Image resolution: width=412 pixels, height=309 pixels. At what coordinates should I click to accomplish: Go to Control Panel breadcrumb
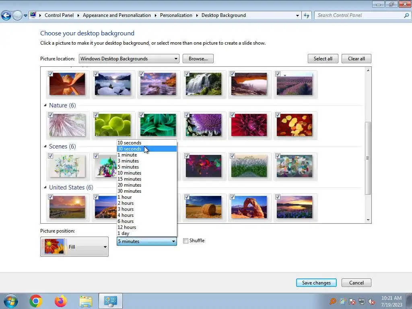(59, 15)
